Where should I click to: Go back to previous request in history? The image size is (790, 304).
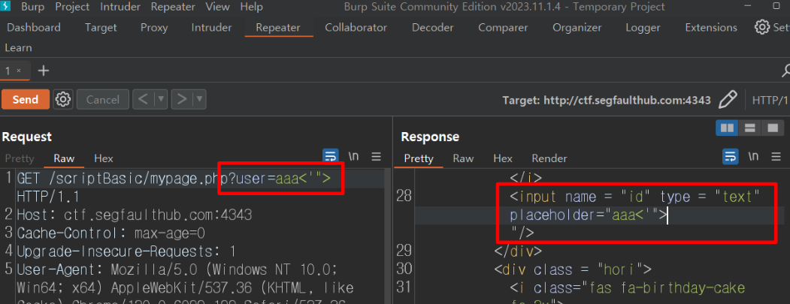pos(143,100)
